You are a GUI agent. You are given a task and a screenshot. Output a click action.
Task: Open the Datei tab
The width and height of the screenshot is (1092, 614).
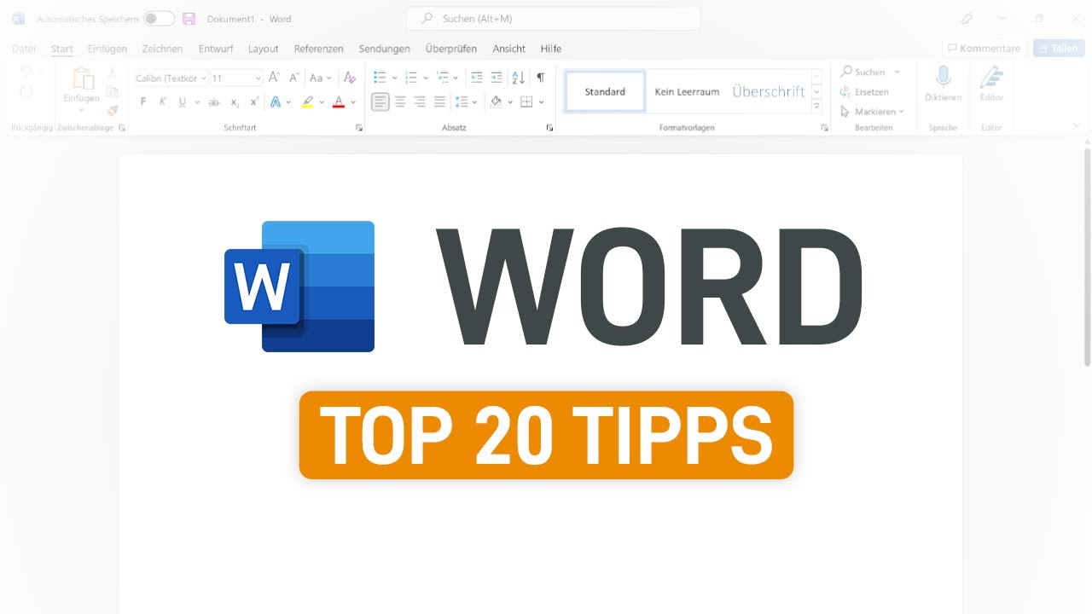point(24,49)
